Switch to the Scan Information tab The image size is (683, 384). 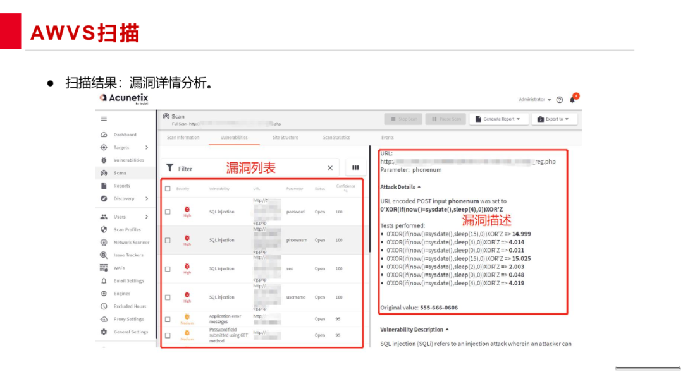click(183, 138)
